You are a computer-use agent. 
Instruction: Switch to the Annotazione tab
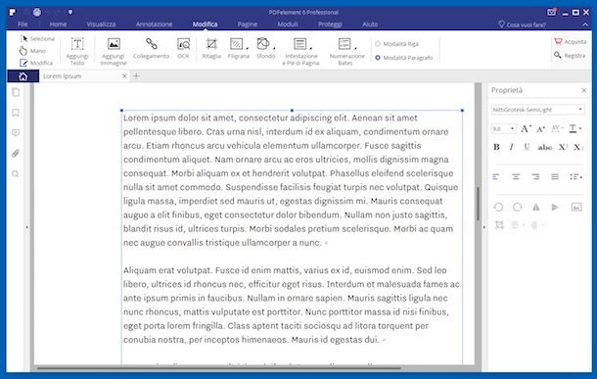(154, 24)
